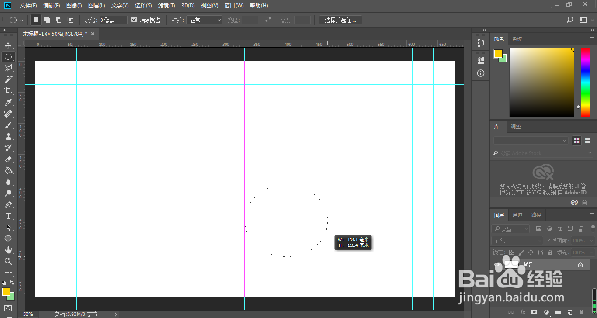This screenshot has height=318, width=597.
Task: Choose Subtract from selection mode
Action: tap(59, 20)
